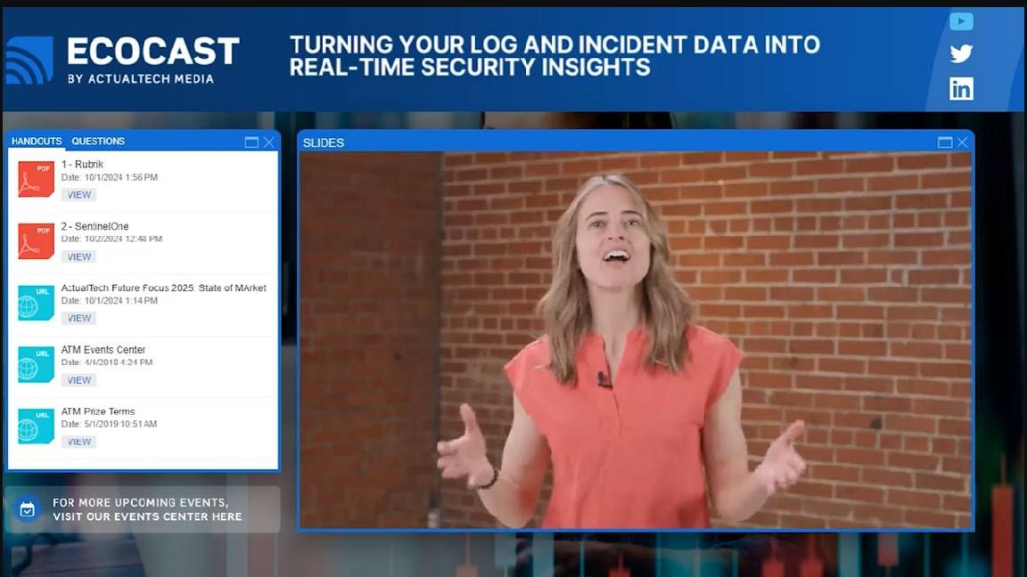The image size is (1027, 577).
Task: View the Rubrik handout
Action: [x=78, y=194]
